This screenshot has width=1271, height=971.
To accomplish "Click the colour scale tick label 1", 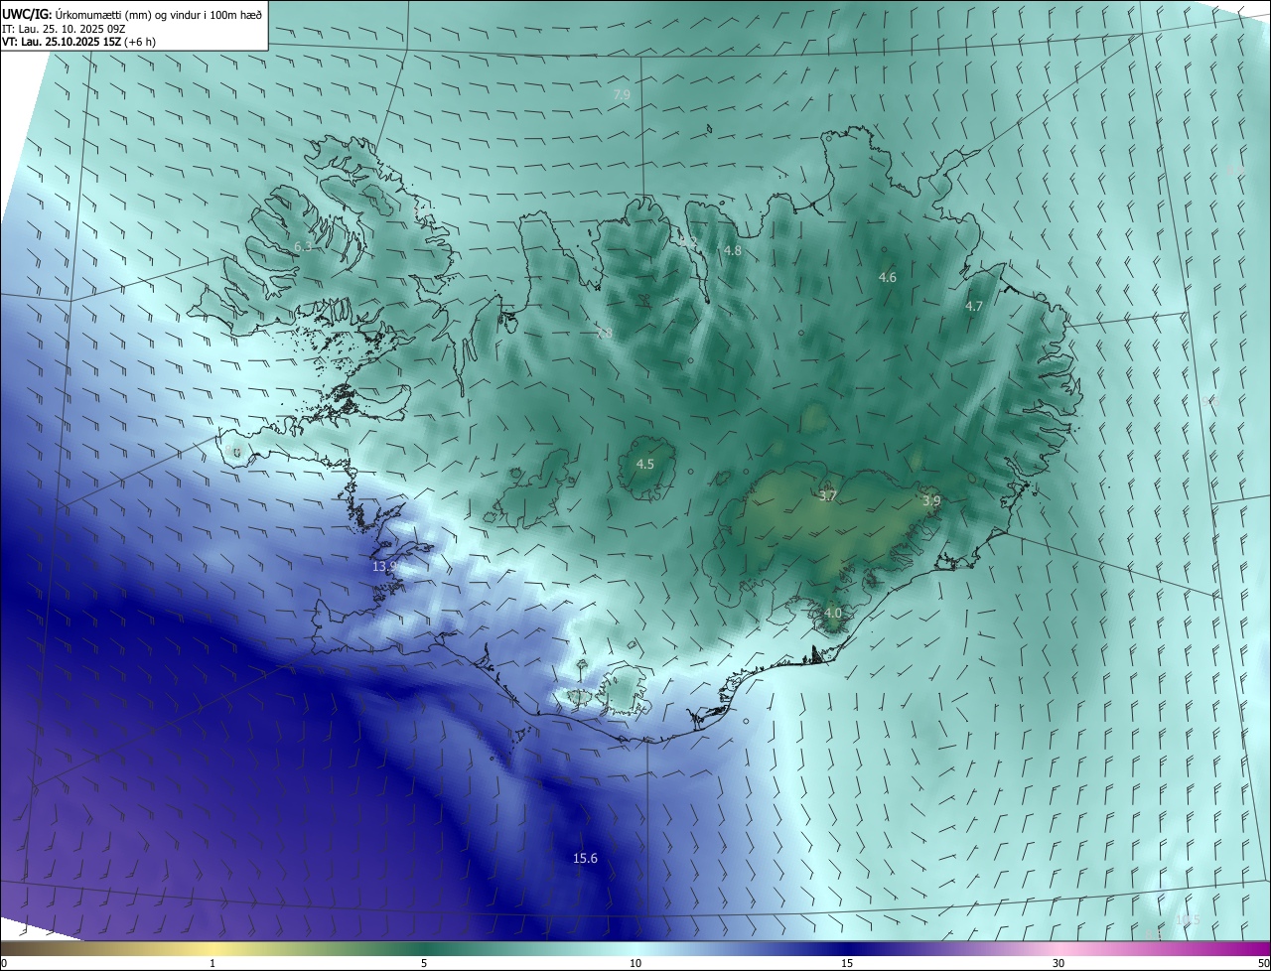I will [x=212, y=963].
